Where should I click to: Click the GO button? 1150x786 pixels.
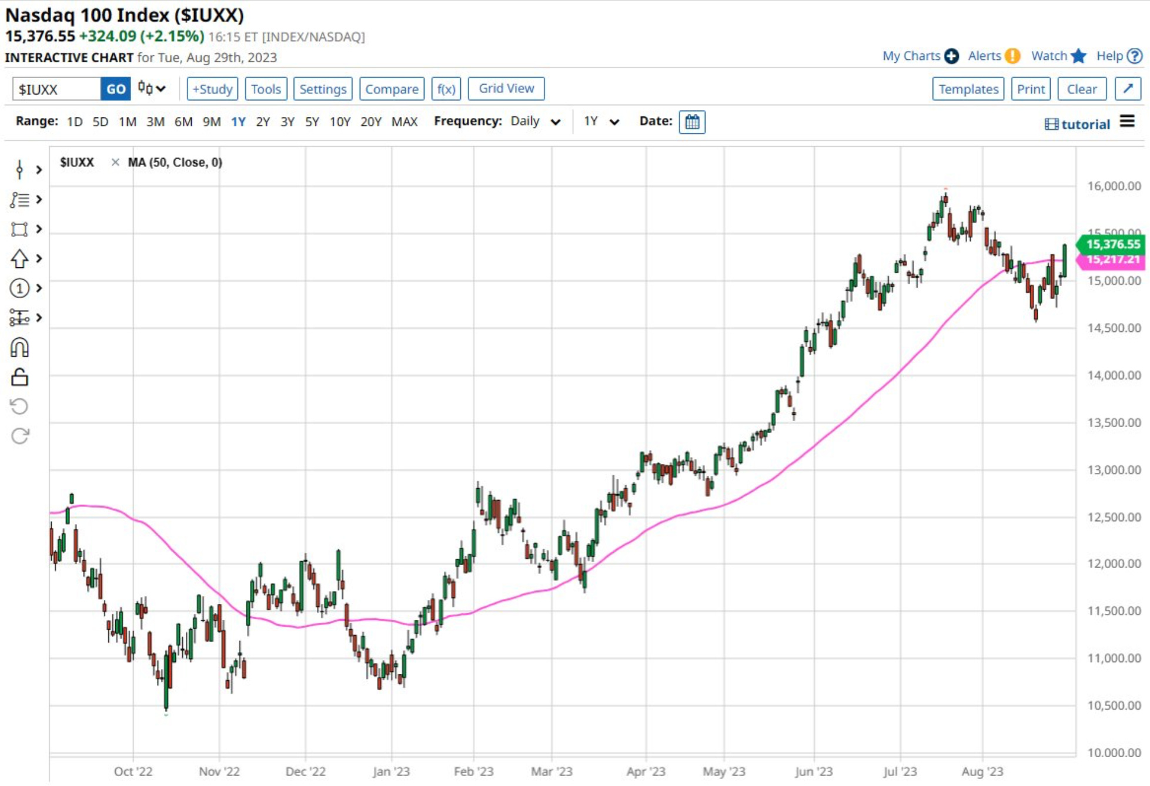click(116, 89)
